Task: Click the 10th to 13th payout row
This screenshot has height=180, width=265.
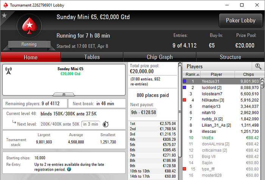Action: pyautogui.click(x=153, y=171)
